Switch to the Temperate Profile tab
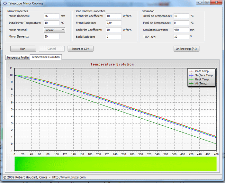The height and width of the screenshot is (183, 225). point(18,58)
